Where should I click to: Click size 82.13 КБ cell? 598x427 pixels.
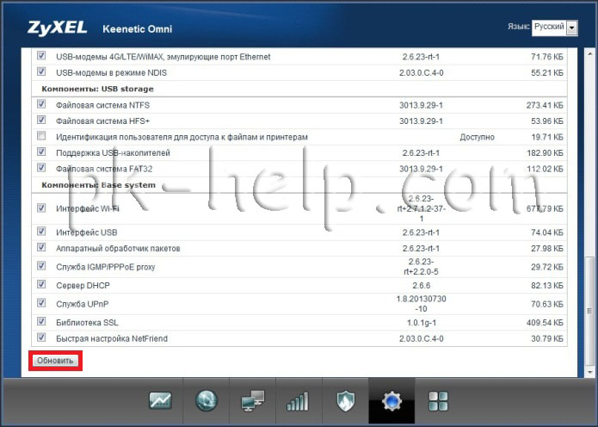pos(547,286)
